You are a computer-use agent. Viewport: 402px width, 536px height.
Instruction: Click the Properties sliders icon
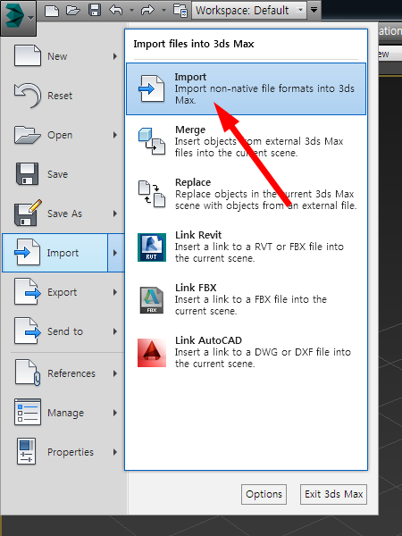point(26,451)
